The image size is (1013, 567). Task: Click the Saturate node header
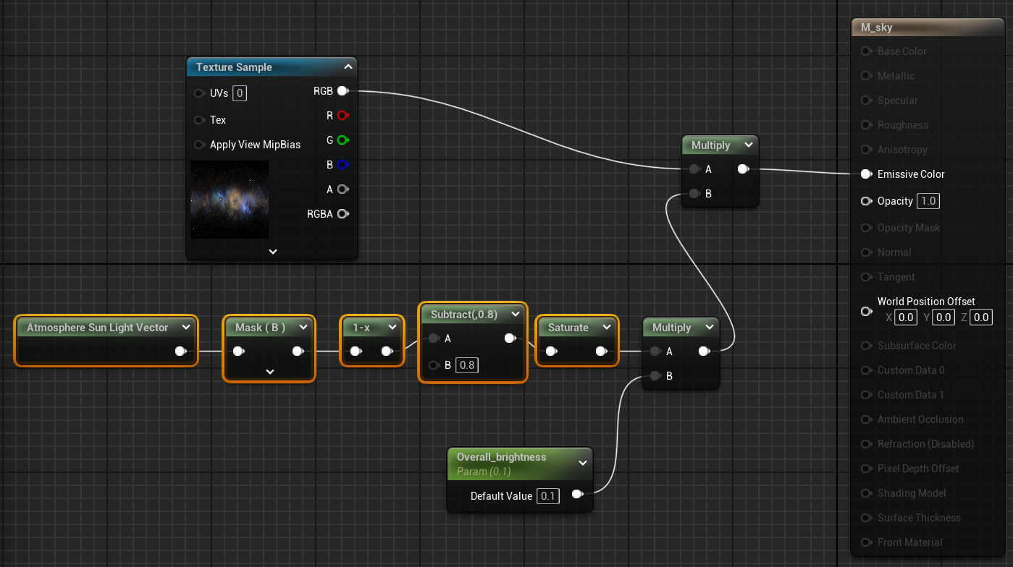(568, 328)
